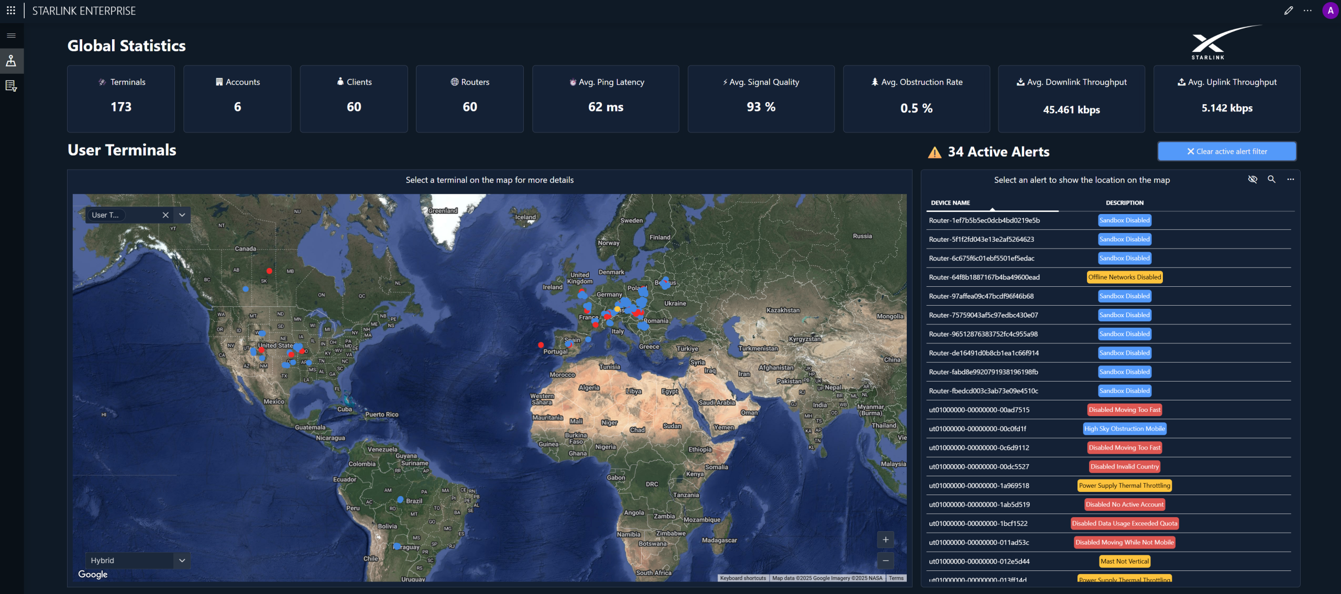The image size is (1341, 594).
Task: Expand the hamburger navigation menu
Action: 11,36
